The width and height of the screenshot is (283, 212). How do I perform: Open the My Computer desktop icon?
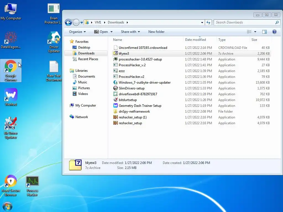11,11
